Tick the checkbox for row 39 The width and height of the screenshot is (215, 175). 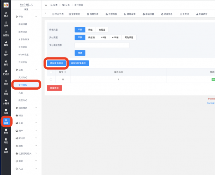(51, 79)
